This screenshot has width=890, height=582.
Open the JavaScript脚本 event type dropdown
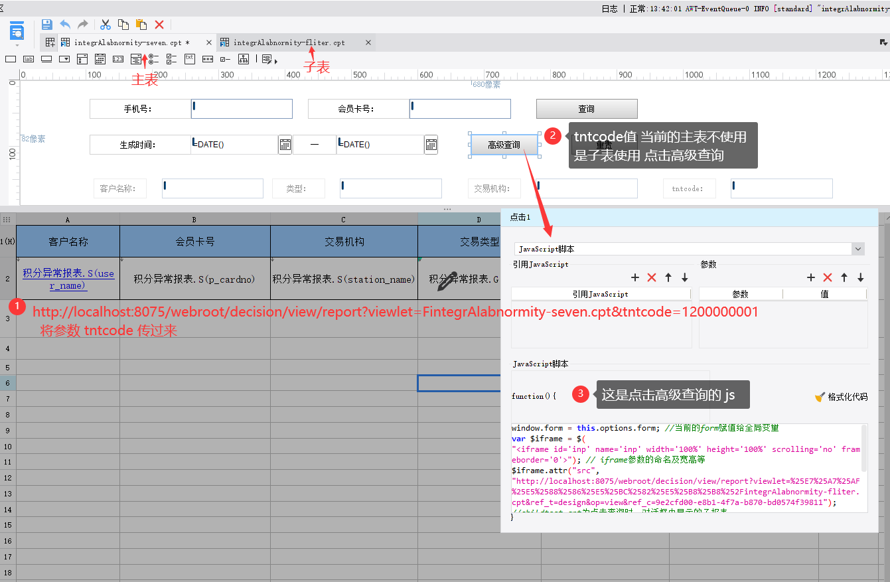tap(858, 249)
